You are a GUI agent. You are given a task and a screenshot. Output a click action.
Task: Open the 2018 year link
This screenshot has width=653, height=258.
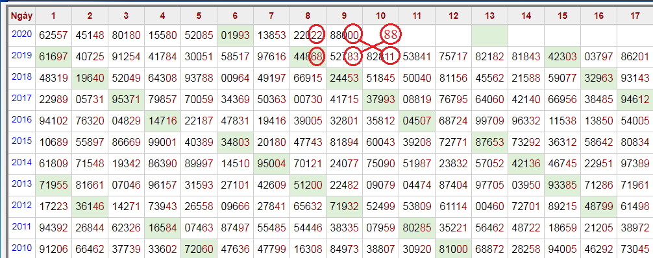pyautogui.click(x=22, y=76)
